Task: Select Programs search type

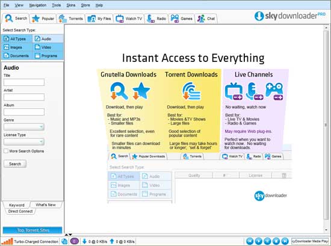Action: coord(48,56)
